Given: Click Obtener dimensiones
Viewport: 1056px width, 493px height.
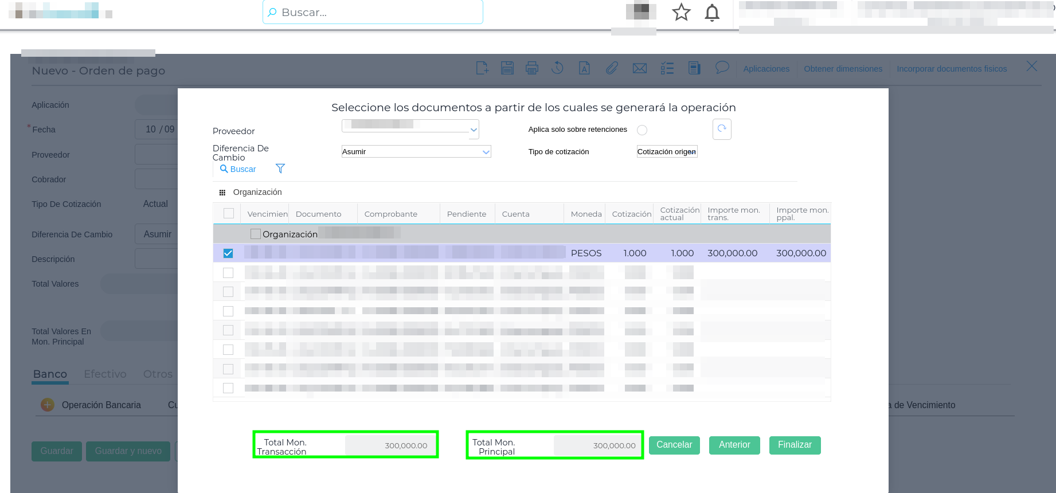Looking at the screenshot, I should pyautogui.click(x=843, y=69).
